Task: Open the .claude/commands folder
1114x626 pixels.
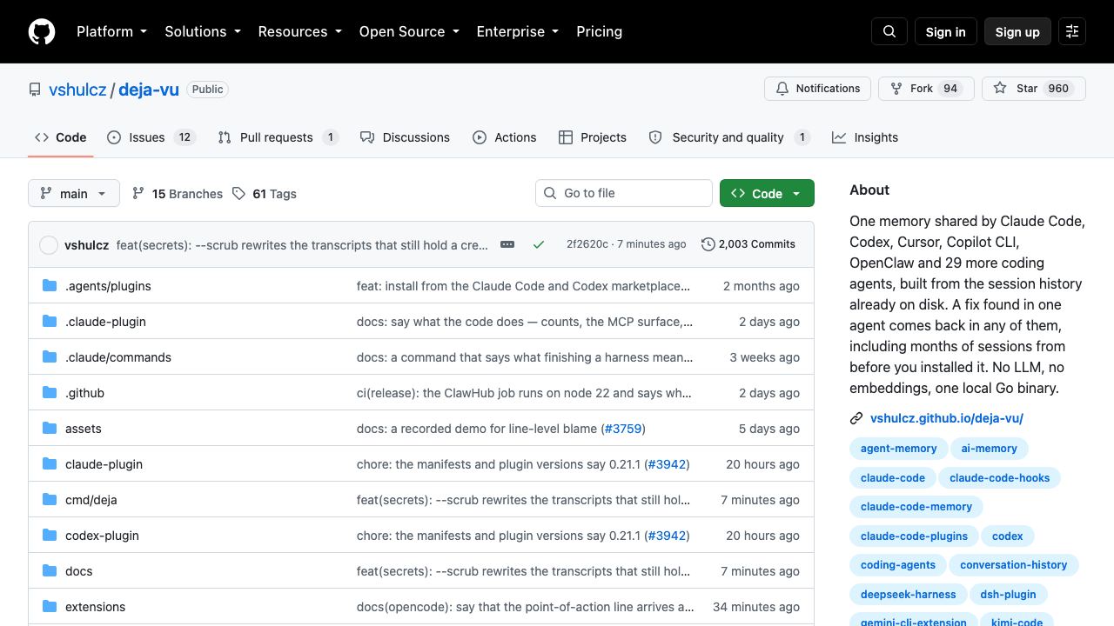Action: pyautogui.click(x=118, y=357)
